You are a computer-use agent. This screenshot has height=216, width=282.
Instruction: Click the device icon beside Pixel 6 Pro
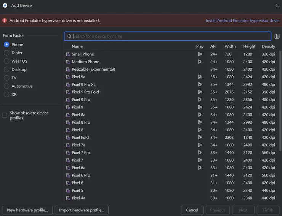point(68,175)
